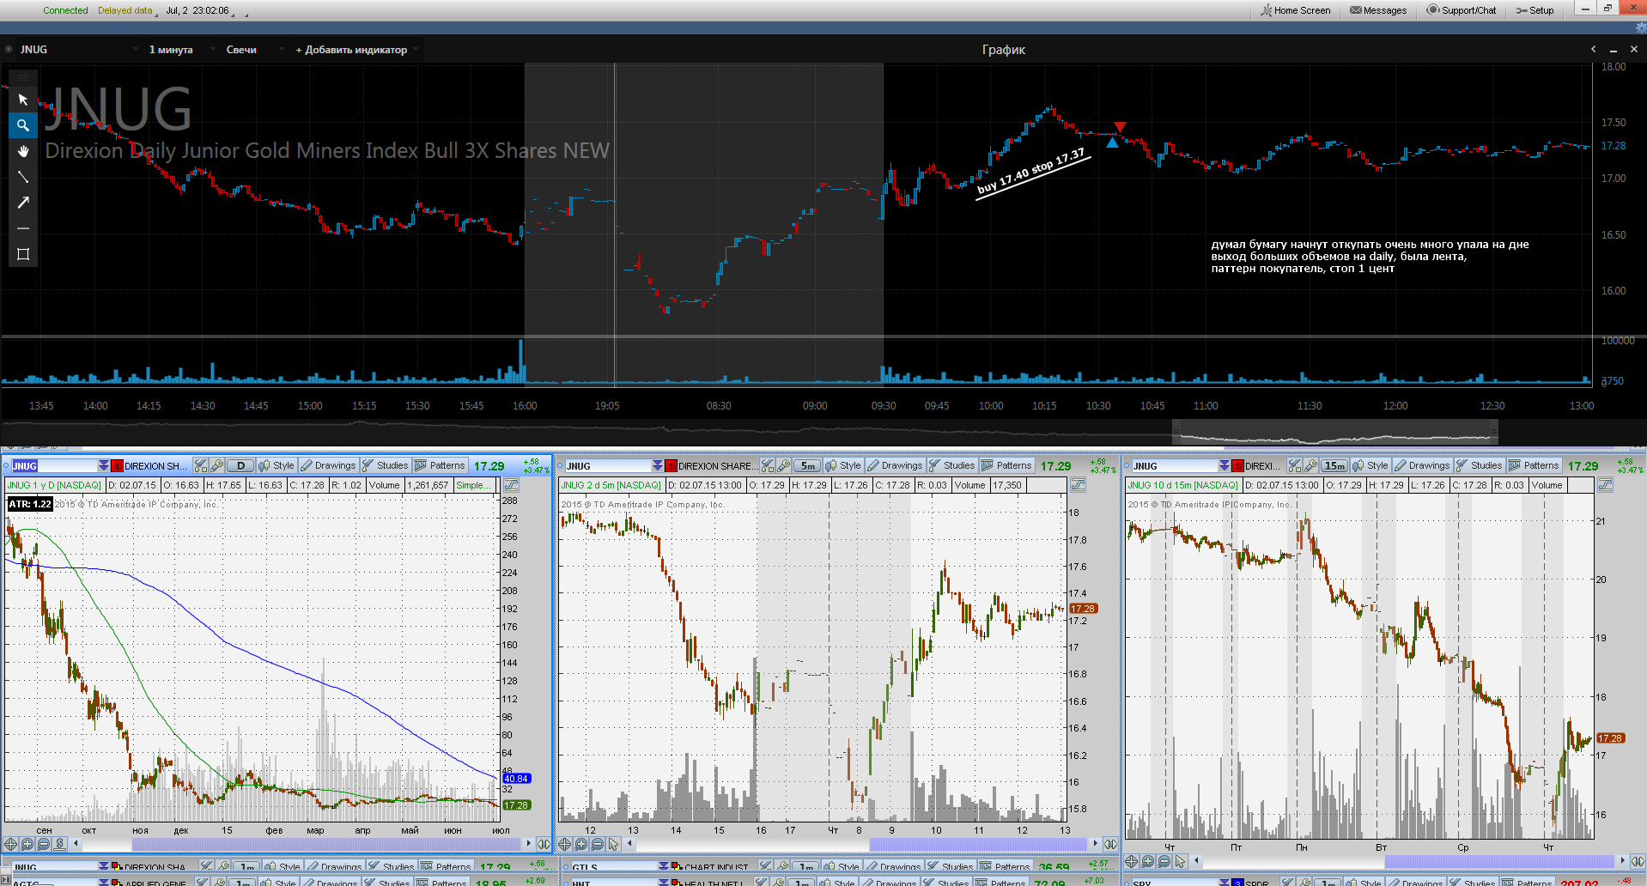Zoom out icon under daily chart
The height and width of the screenshot is (886, 1647).
coord(44,844)
